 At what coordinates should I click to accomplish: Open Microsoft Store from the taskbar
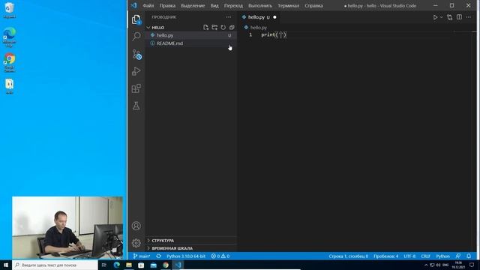coord(141,265)
